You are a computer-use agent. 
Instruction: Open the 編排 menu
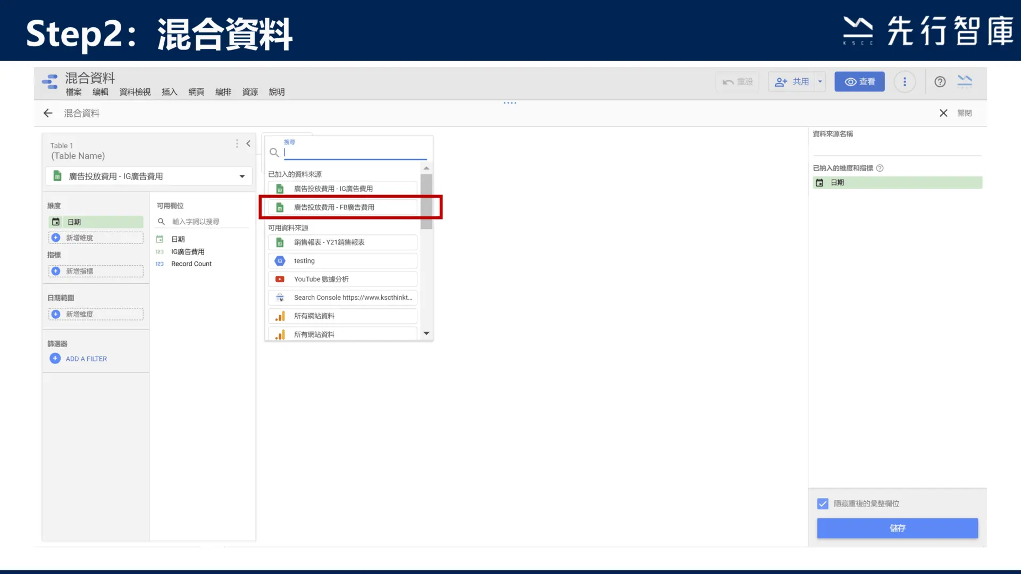coord(223,92)
